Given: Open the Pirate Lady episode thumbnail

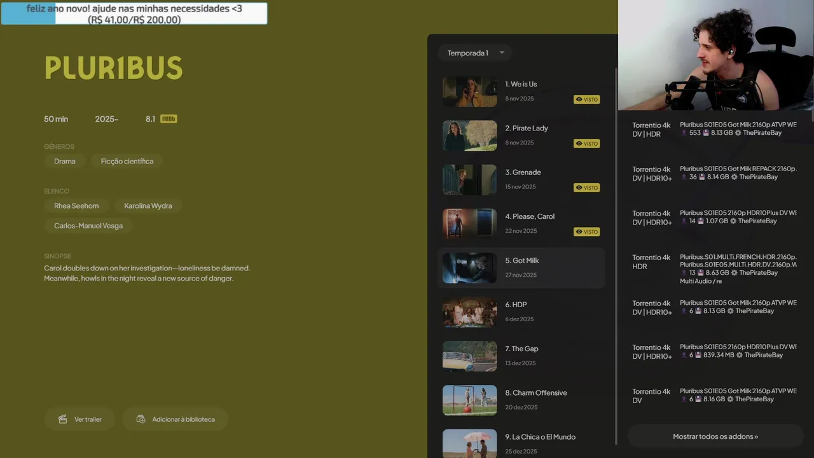Looking at the screenshot, I should coord(469,135).
